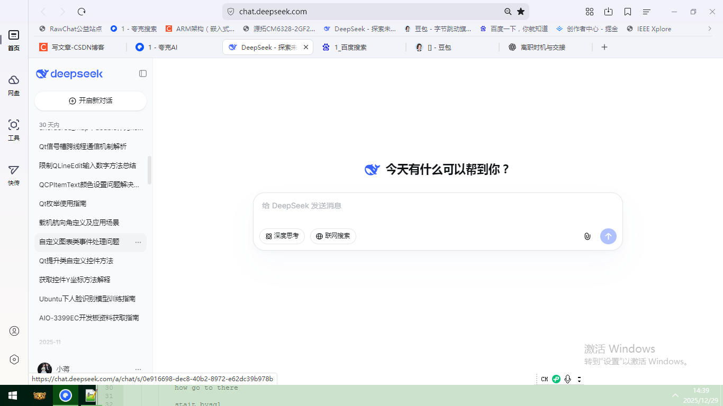Open the downloads icon in toolbar
The width and height of the screenshot is (723, 406).
tap(609, 12)
